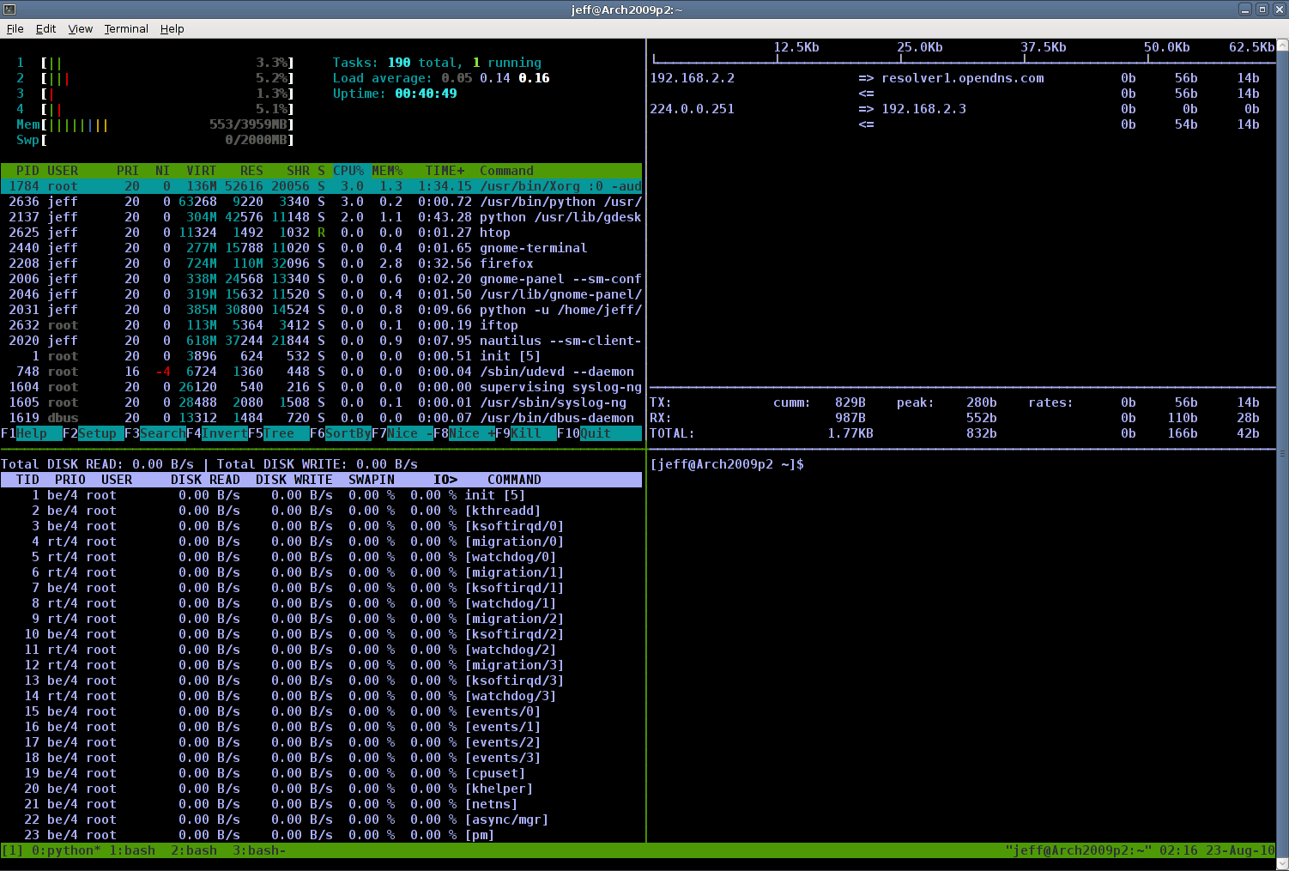Image resolution: width=1289 pixels, height=871 pixels.
Task: Select the [kthreadd] row in iotop
Action: coord(321,511)
